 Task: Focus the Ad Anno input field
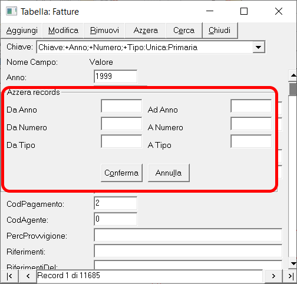[251, 106]
